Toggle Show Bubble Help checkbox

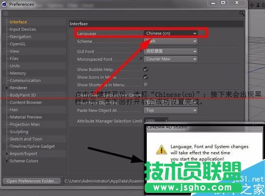click(x=146, y=69)
